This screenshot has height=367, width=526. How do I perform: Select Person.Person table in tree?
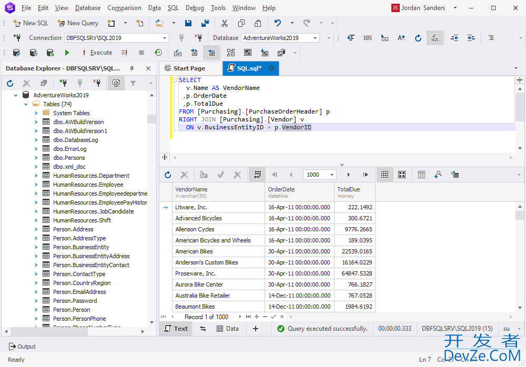72,310
